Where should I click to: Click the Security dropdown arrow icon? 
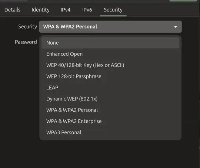click(x=176, y=27)
